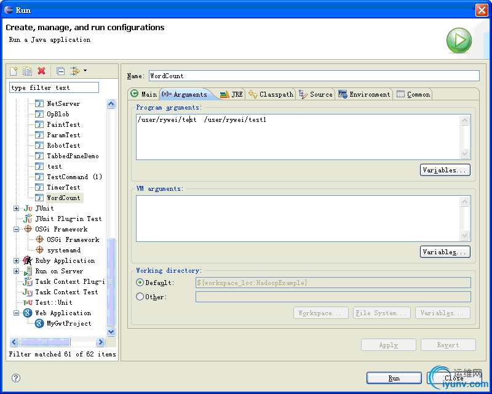Click the type filter text box
Screen dimensions: 492x394
(x=54, y=87)
